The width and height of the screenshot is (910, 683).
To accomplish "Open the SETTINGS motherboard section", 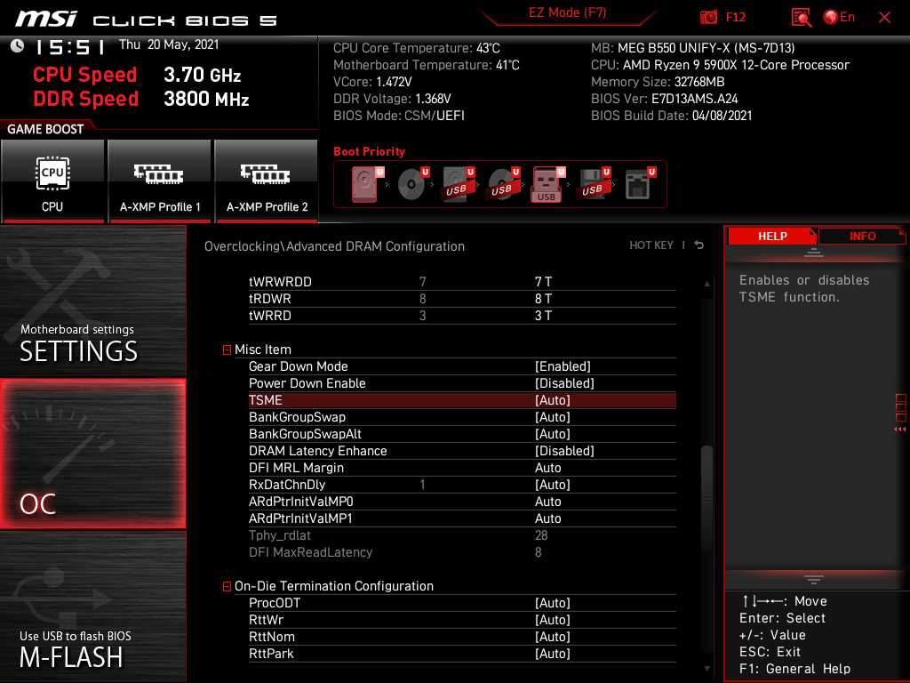I will coord(92,301).
